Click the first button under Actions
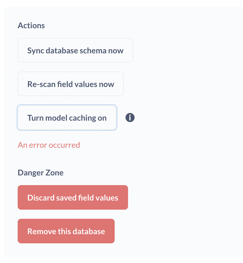The image size is (243, 263). click(75, 50)
